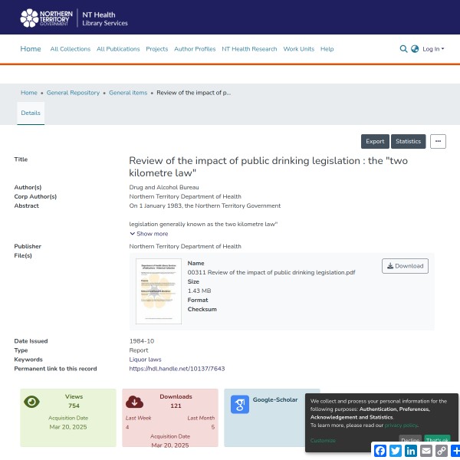Open the Log In dropdown
Image resolution: width=460 pixels, height=460 pixels.
pos(432,49)
